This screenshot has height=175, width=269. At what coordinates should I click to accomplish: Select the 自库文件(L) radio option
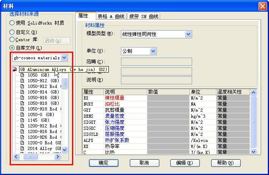point(12,48)
